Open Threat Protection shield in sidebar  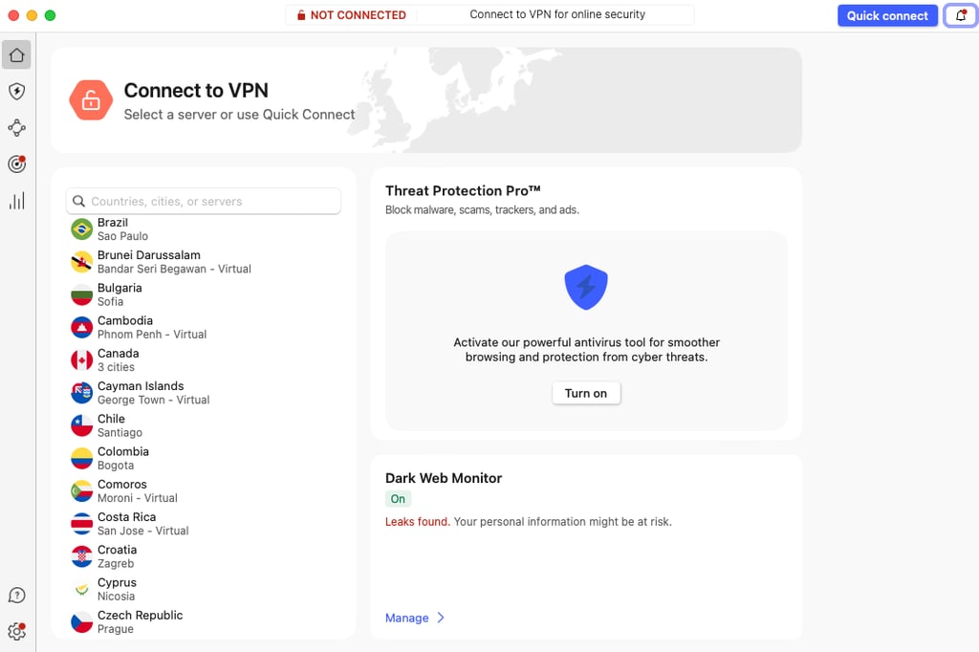point(17,91)
